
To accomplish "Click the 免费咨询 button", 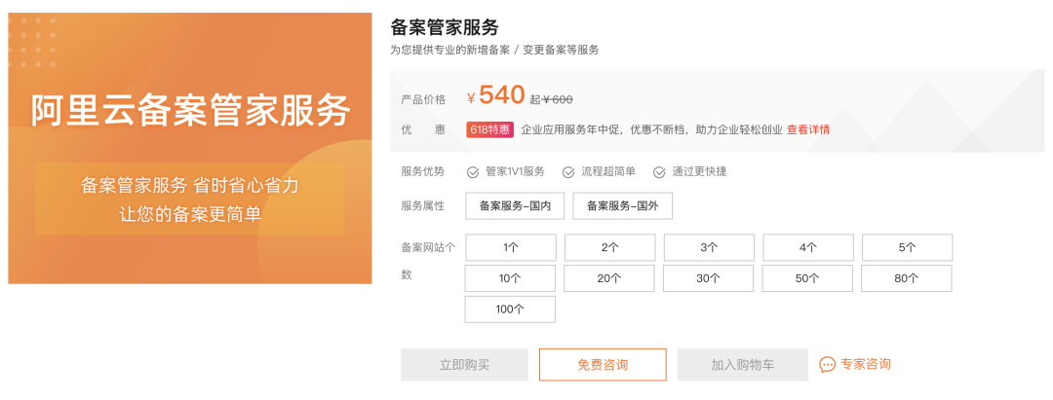I will [603, 365].
